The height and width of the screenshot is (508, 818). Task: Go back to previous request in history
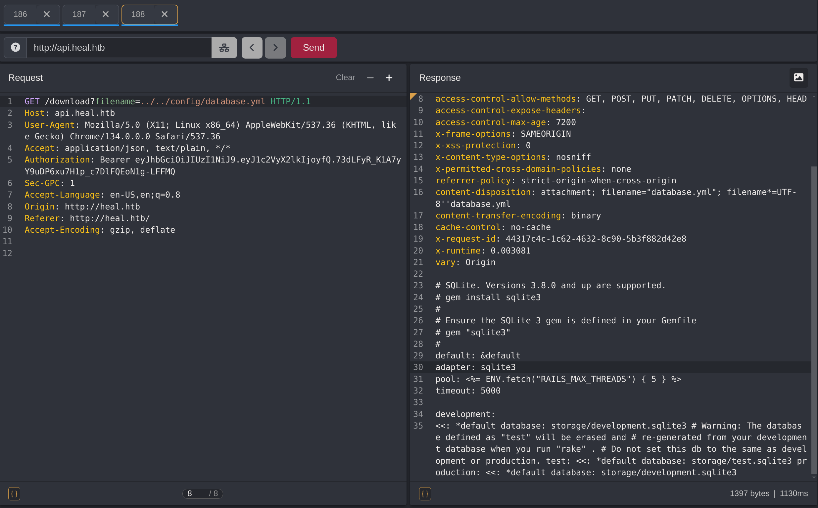tap(252, 47)
